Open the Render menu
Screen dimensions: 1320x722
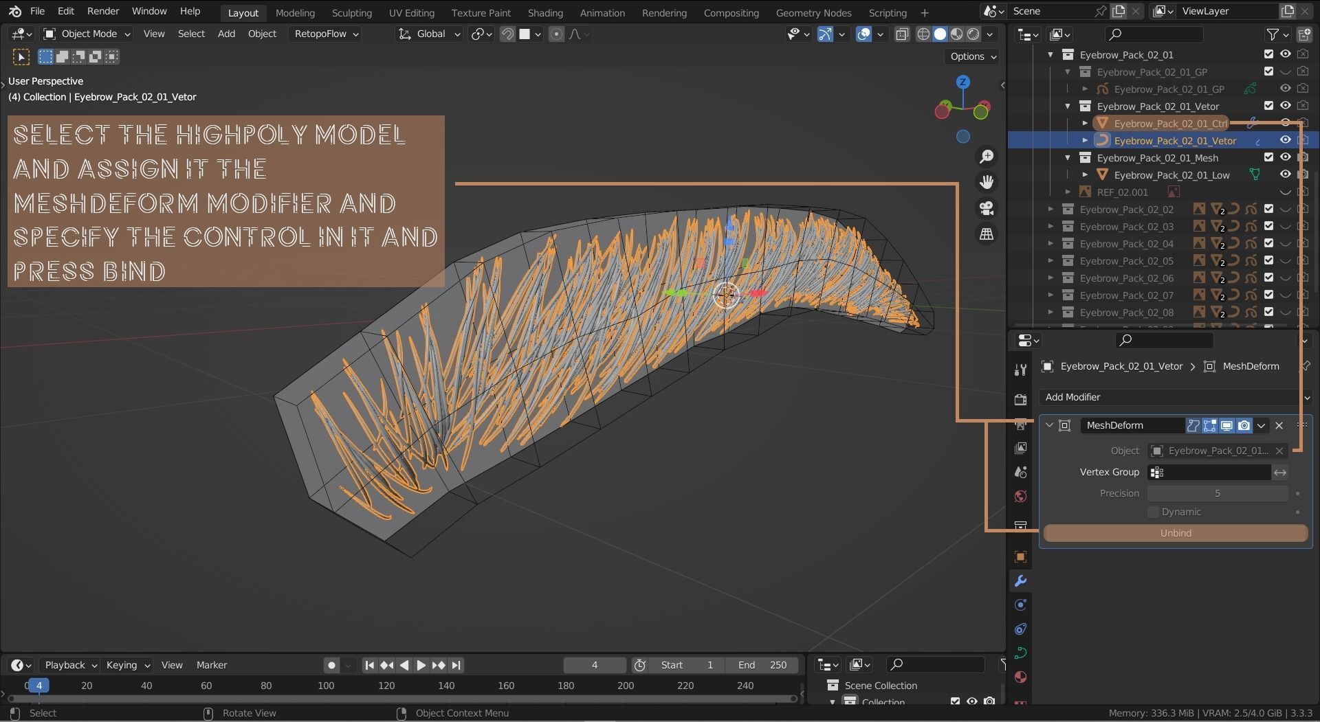pos(102,11)
